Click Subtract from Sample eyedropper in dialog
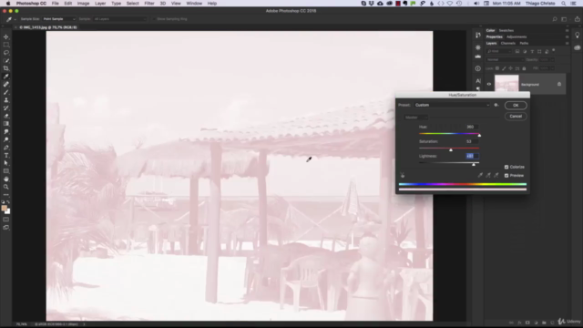This screenshot has height=328, width=583. [496, 175]
